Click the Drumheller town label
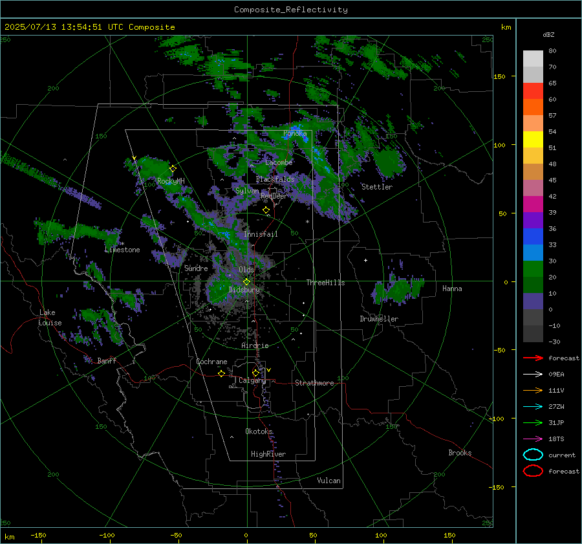 [x=379, y=319]
